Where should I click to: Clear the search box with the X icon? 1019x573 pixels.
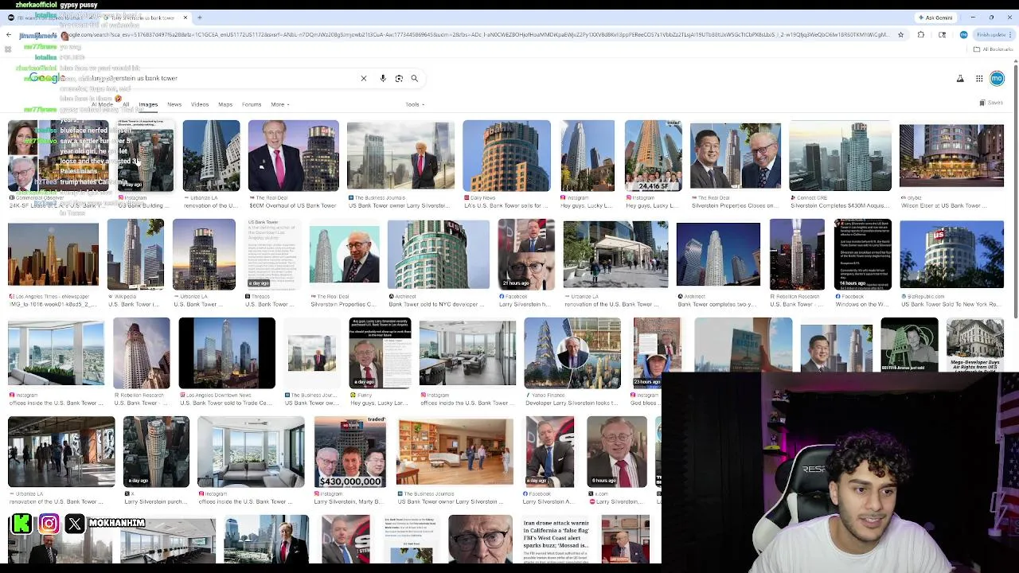[364, 78]
